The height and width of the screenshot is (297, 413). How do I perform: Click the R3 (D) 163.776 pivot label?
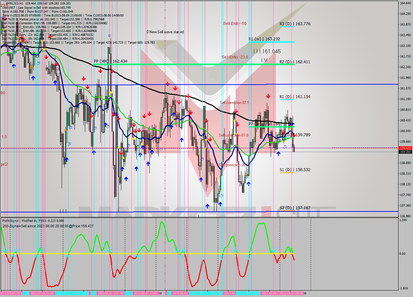(x=295, y=24)
